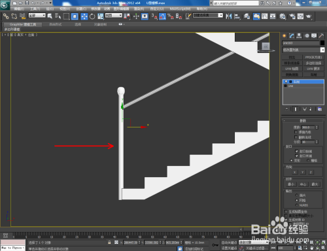
Task: Activate the Select and Move tool
Action: coord(84,16)
